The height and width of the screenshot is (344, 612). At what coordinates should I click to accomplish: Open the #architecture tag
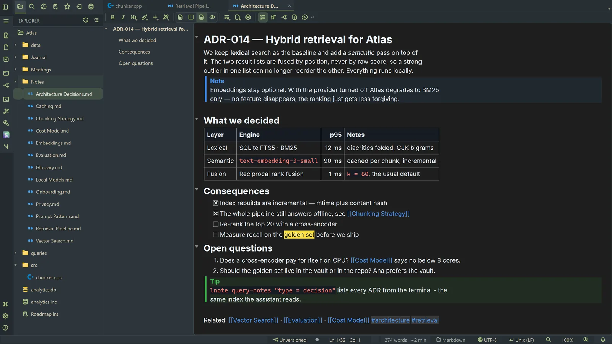tap(390, 320)
